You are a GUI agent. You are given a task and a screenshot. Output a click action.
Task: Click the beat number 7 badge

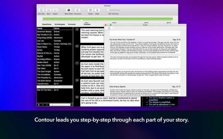click(x=77, y=63)
